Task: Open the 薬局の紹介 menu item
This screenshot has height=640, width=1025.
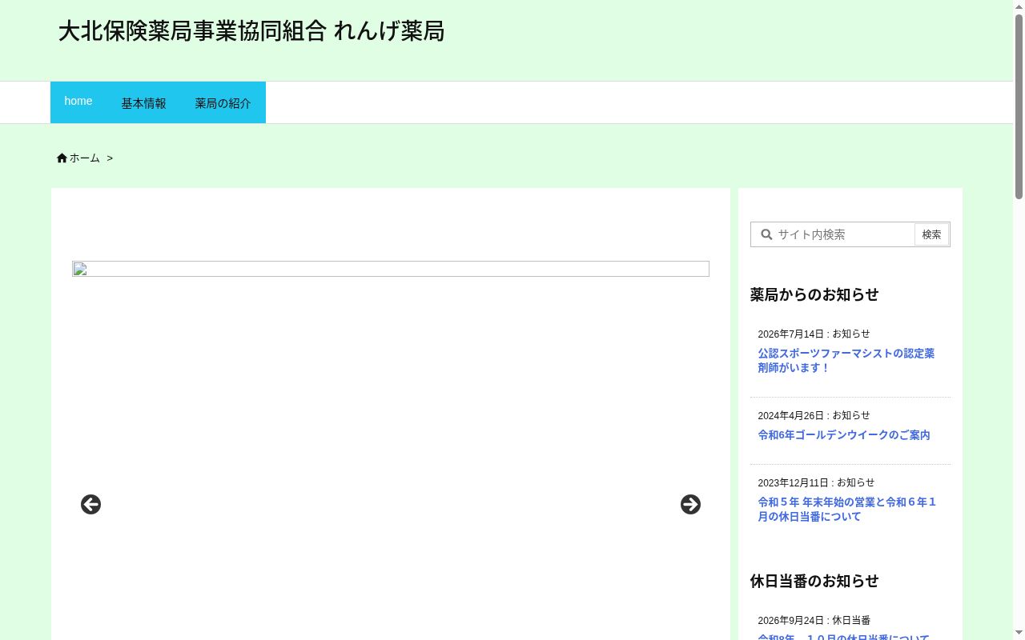Action: click(x=223, y=103)
